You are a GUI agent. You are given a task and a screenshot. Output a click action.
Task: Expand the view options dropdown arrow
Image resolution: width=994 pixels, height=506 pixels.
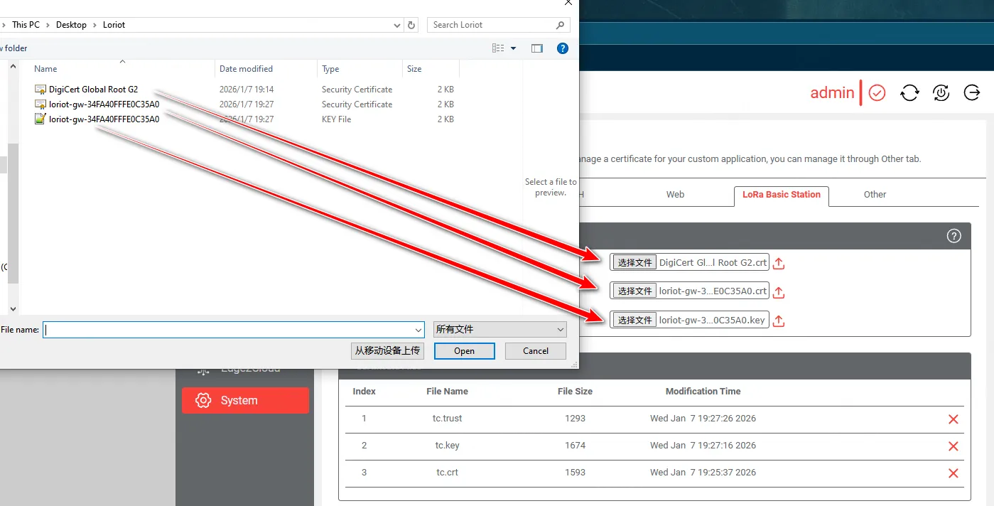pyautogui.click(x=514, y=48)
